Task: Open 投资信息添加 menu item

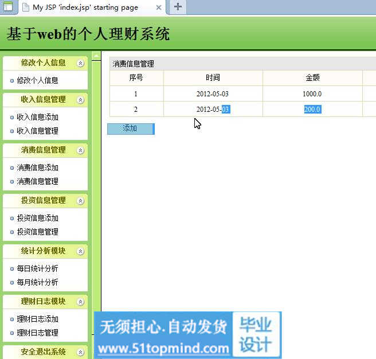Action: tap(37, 218)
